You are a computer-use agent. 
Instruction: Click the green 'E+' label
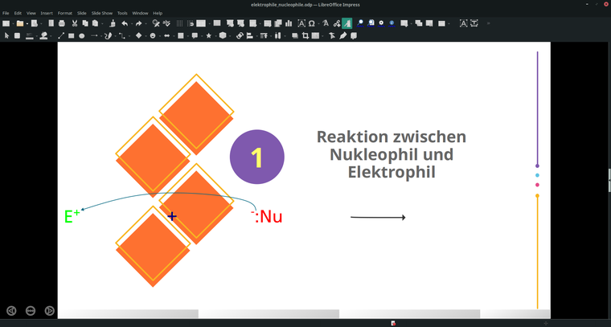tap(72, 216)
